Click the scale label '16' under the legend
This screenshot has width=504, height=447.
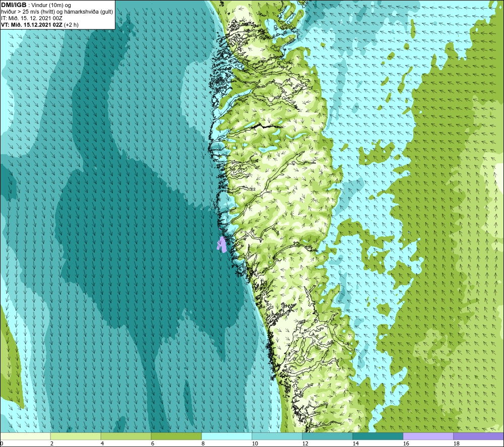click(406, 443)
